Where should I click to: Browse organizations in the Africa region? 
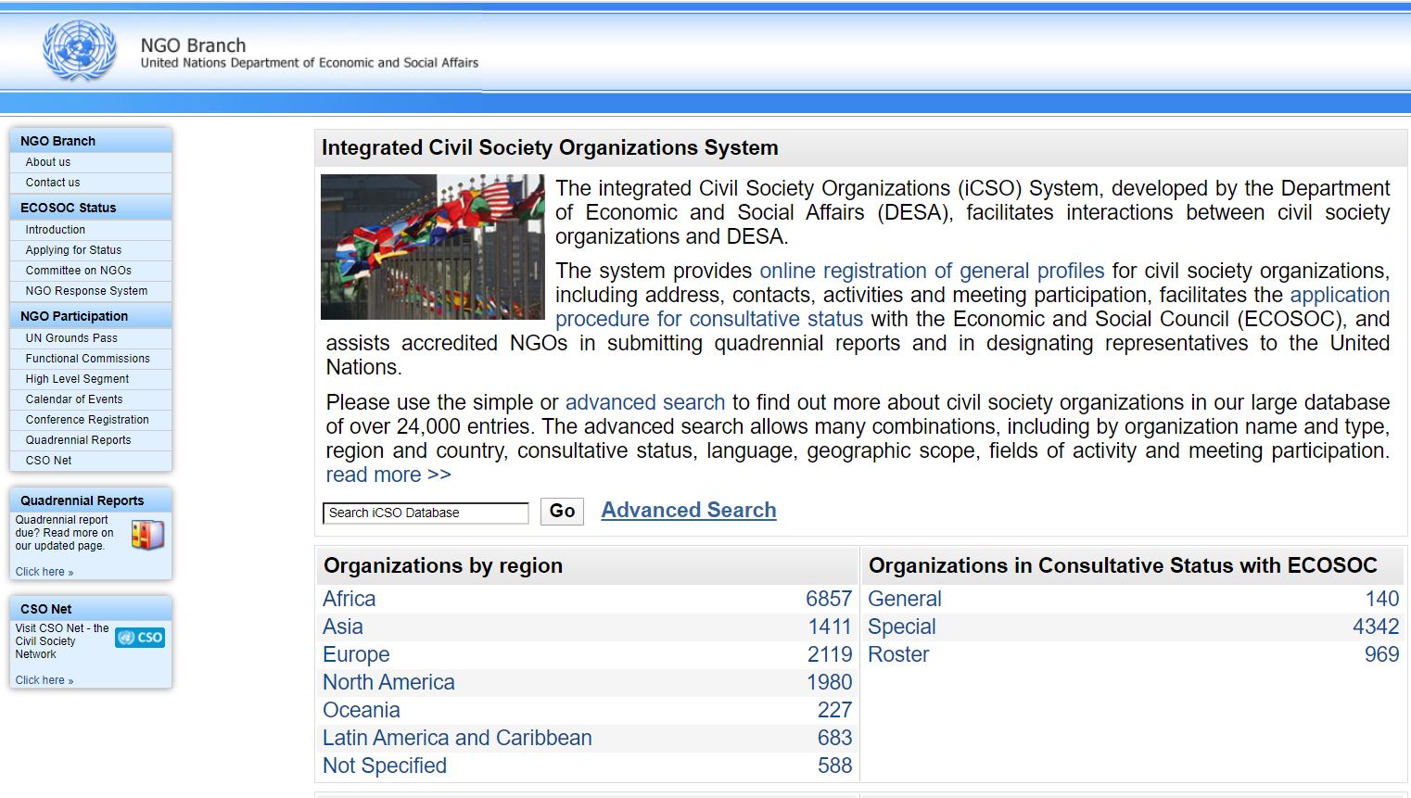pyautogui.click(x=350, y=599)
